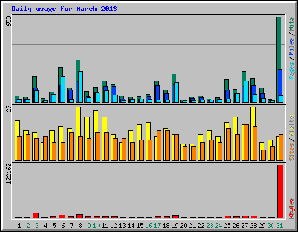
Task: Click the day 16 label on the axis
Action: [148, 226]
